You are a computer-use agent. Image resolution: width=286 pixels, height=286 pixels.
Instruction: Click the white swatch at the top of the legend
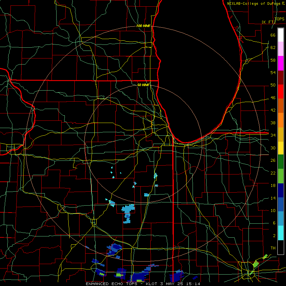pos(281,35)
